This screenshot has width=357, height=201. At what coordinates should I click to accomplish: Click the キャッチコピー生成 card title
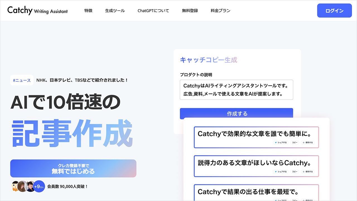coord(209,60)
